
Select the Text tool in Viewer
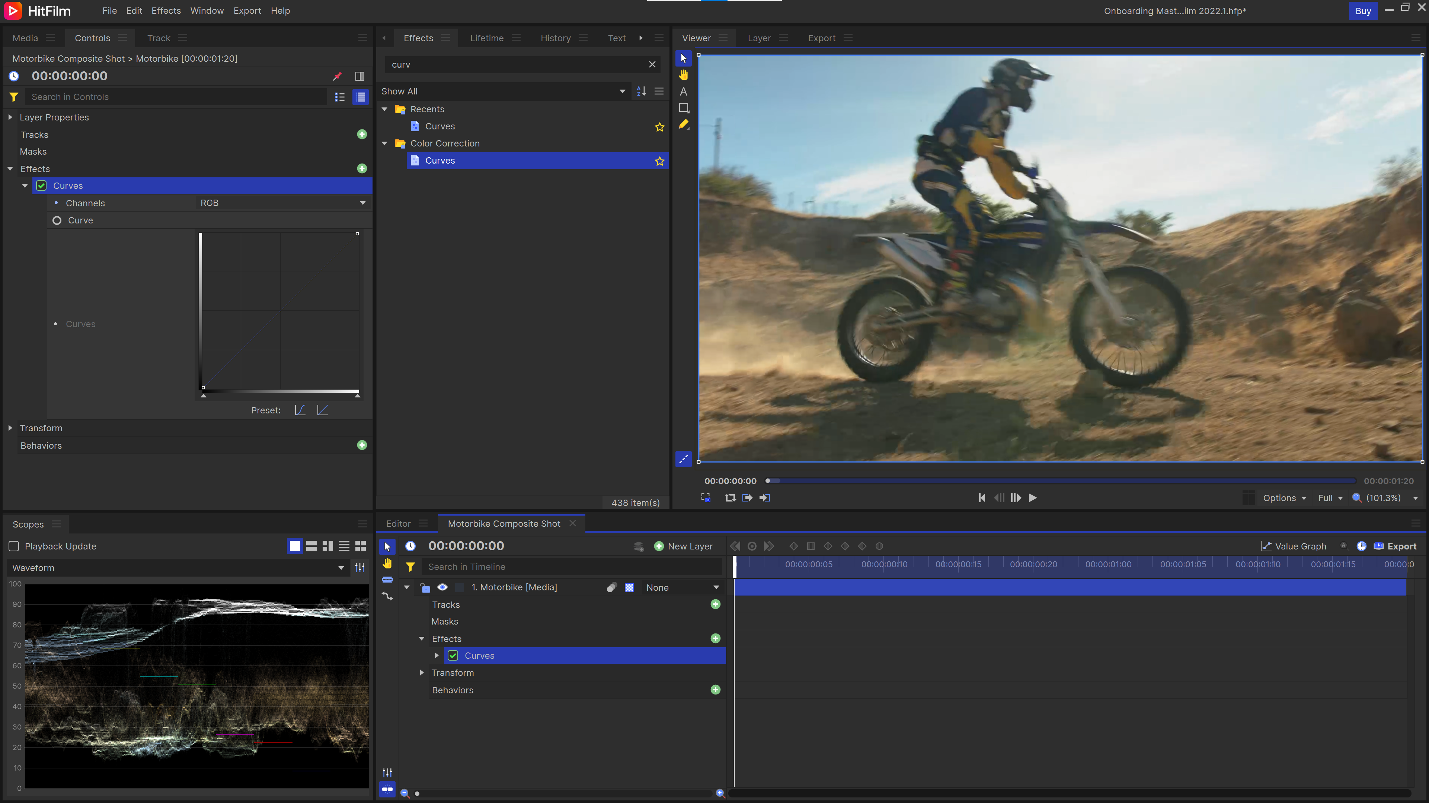click(x=684, y=91)
